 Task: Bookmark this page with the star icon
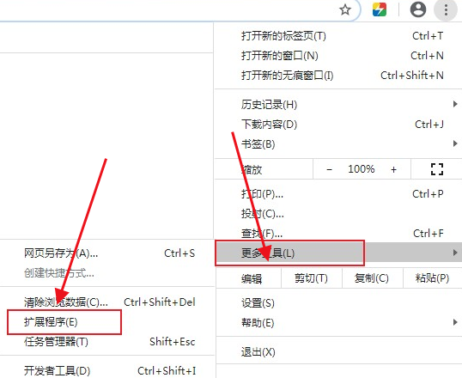click(344, 10)
